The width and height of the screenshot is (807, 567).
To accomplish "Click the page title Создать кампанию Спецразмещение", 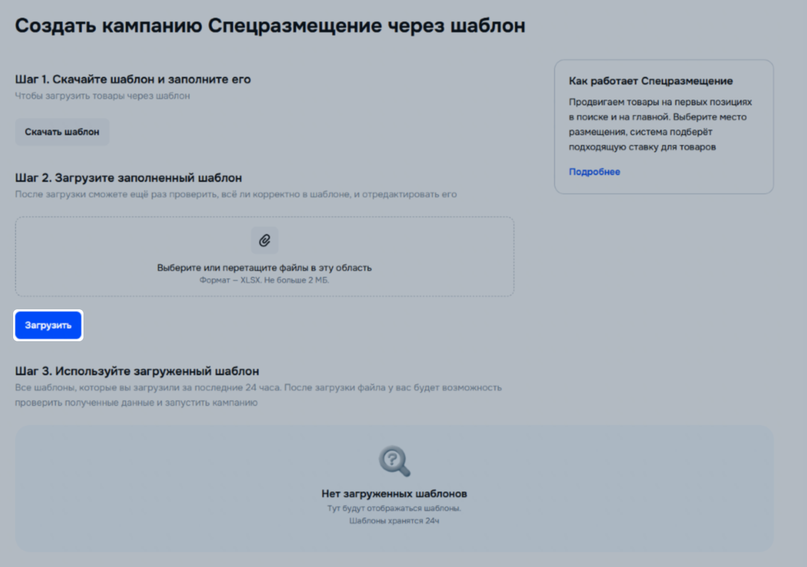I will pyautogui.click(x=270, y=26).
